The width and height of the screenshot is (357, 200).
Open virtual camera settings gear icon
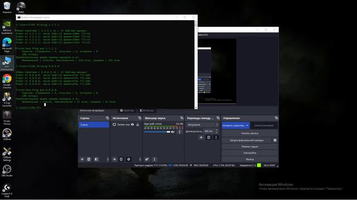pyautogui.click(x=275, y=140)
